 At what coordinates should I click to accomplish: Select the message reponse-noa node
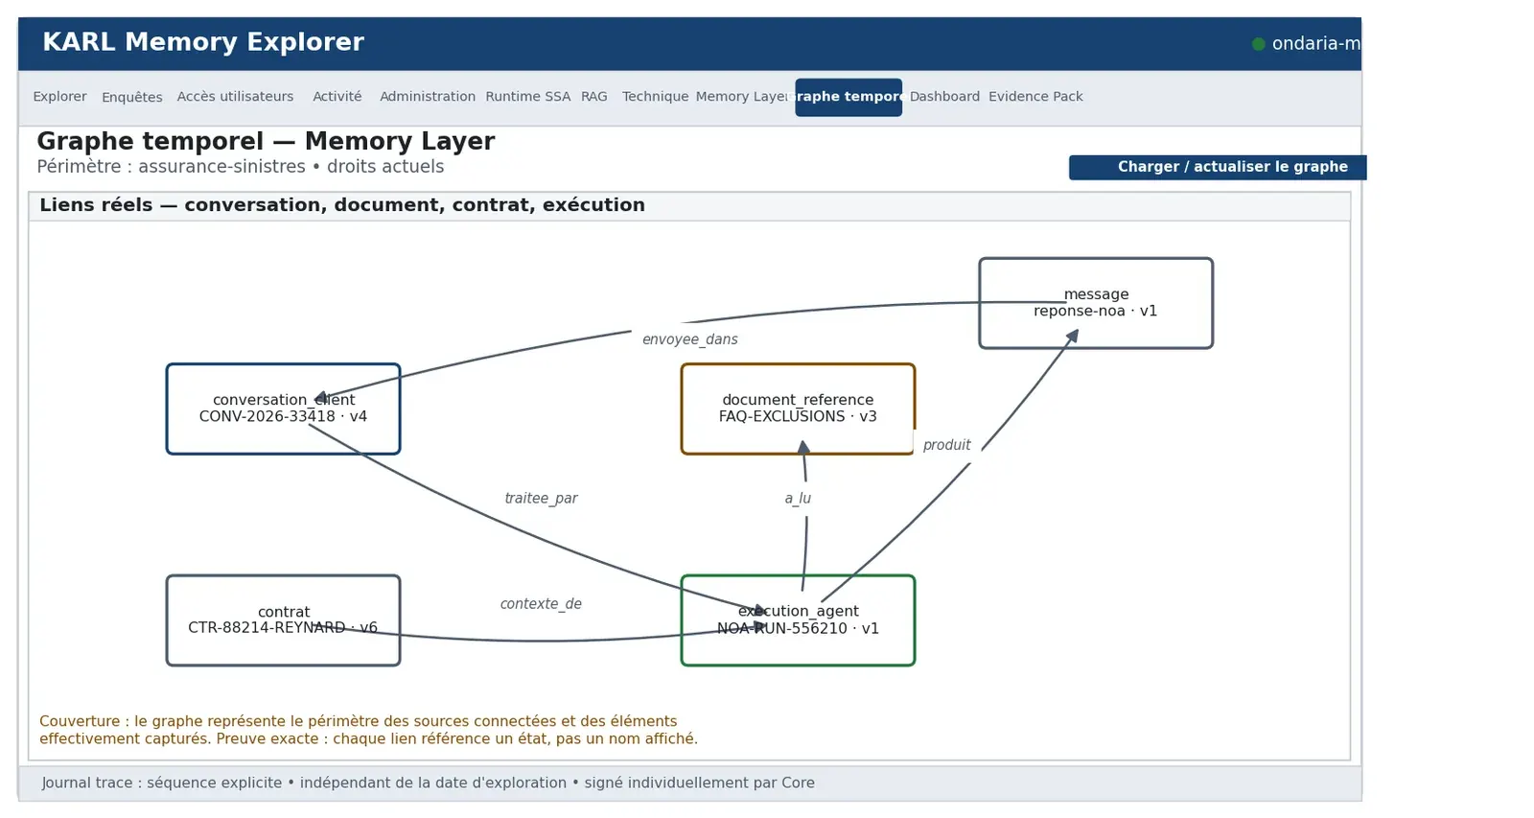[x=1096, y=303]
